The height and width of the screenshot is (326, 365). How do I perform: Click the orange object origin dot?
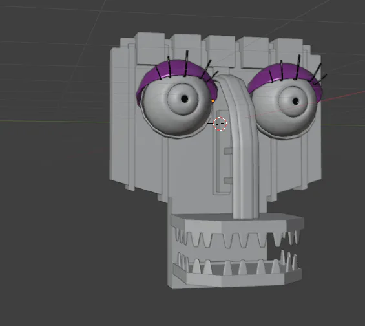point(213,101)
